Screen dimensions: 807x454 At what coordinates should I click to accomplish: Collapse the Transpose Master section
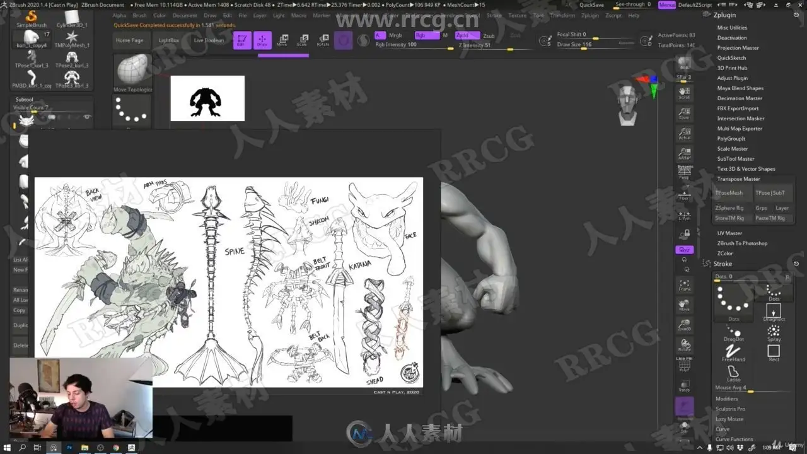click(x=739, y=179)
